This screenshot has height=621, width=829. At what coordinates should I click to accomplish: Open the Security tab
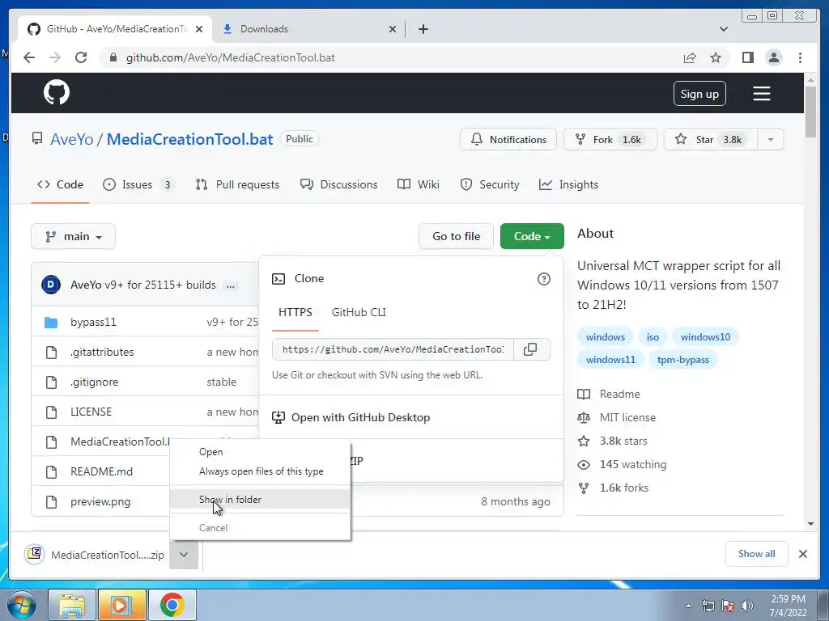click(490, 184)
